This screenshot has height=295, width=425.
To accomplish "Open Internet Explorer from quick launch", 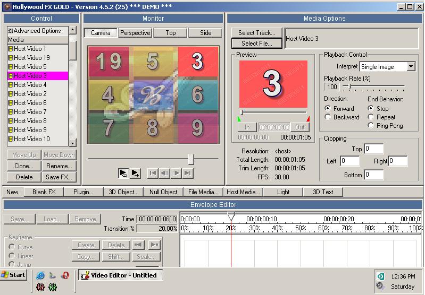I will click(40, 275).
